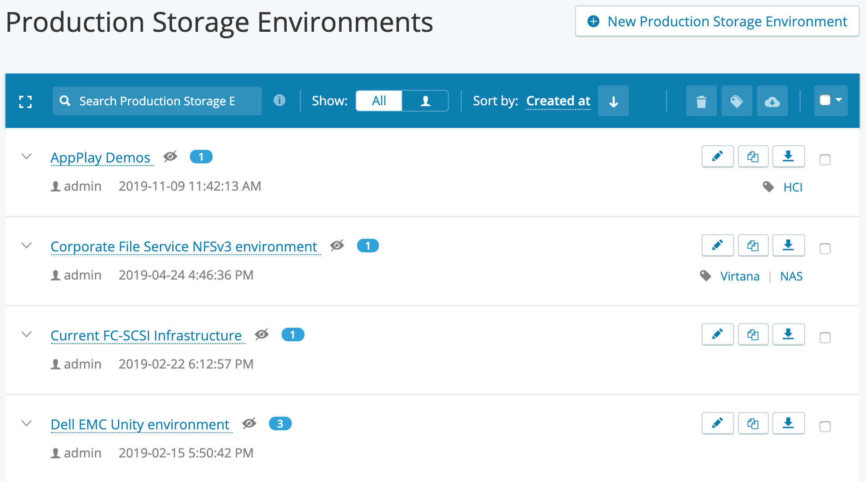866x482 pixels.
Task: Download Dell EMC Unity environment
Action: point(789,423)
